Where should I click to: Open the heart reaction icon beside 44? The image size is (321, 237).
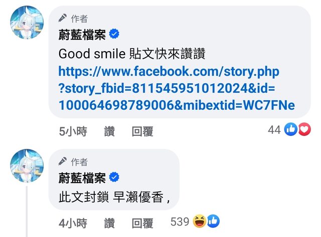click(304, 129)
